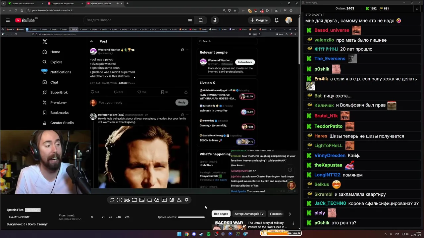Open YouTube notifications bell
424x238 pixels.
277,20
